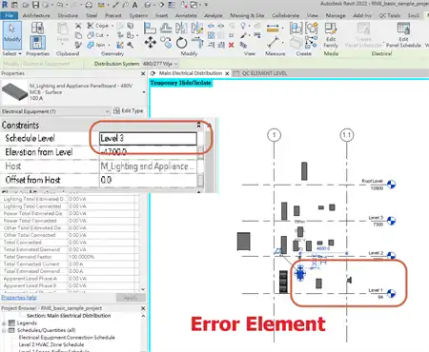Screen dimensions: 429x352
Task: Click the Edit Panel Schedule button
Action: point(403,35)
